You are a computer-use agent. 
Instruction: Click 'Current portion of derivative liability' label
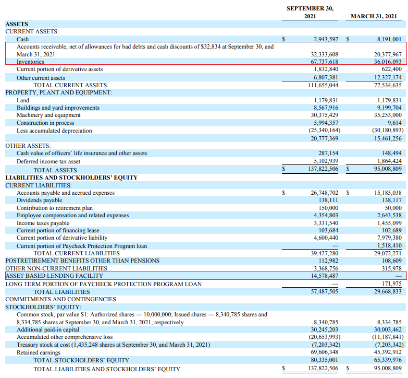coord(62,238)
